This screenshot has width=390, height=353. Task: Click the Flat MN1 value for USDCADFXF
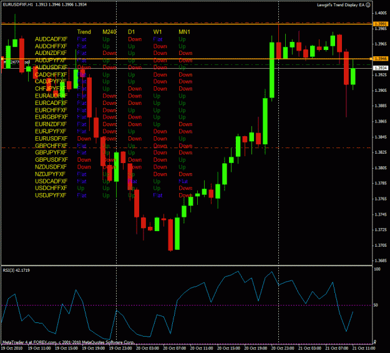pyautogui.click(x=183, y=181)
